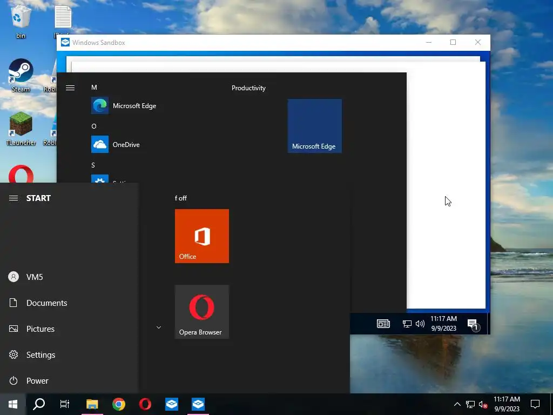Switch to first Windows Sandbox taskbar icon
The height and width of the screenshot is (415, 553).
(x=171, y=404)
